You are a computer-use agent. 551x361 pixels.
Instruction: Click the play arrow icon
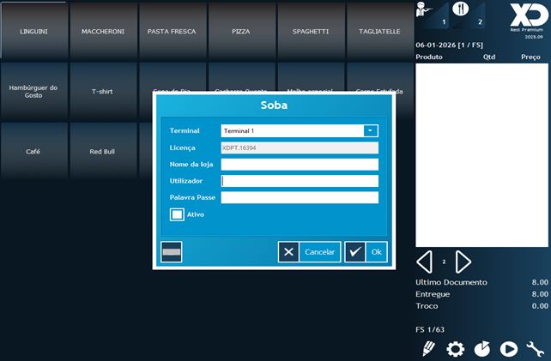pos(509,349)
